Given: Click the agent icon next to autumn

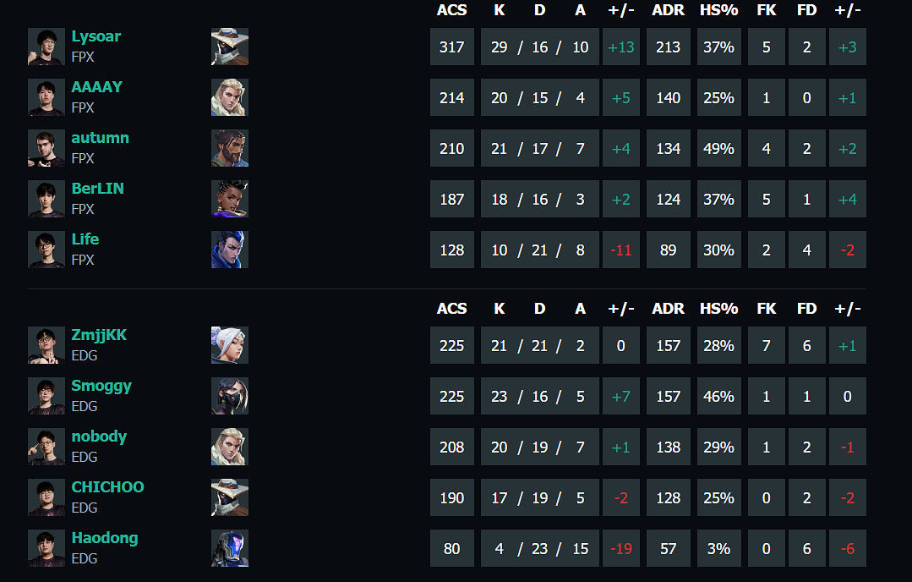Looking at the screenshot, I should click(x=229, y=148).
